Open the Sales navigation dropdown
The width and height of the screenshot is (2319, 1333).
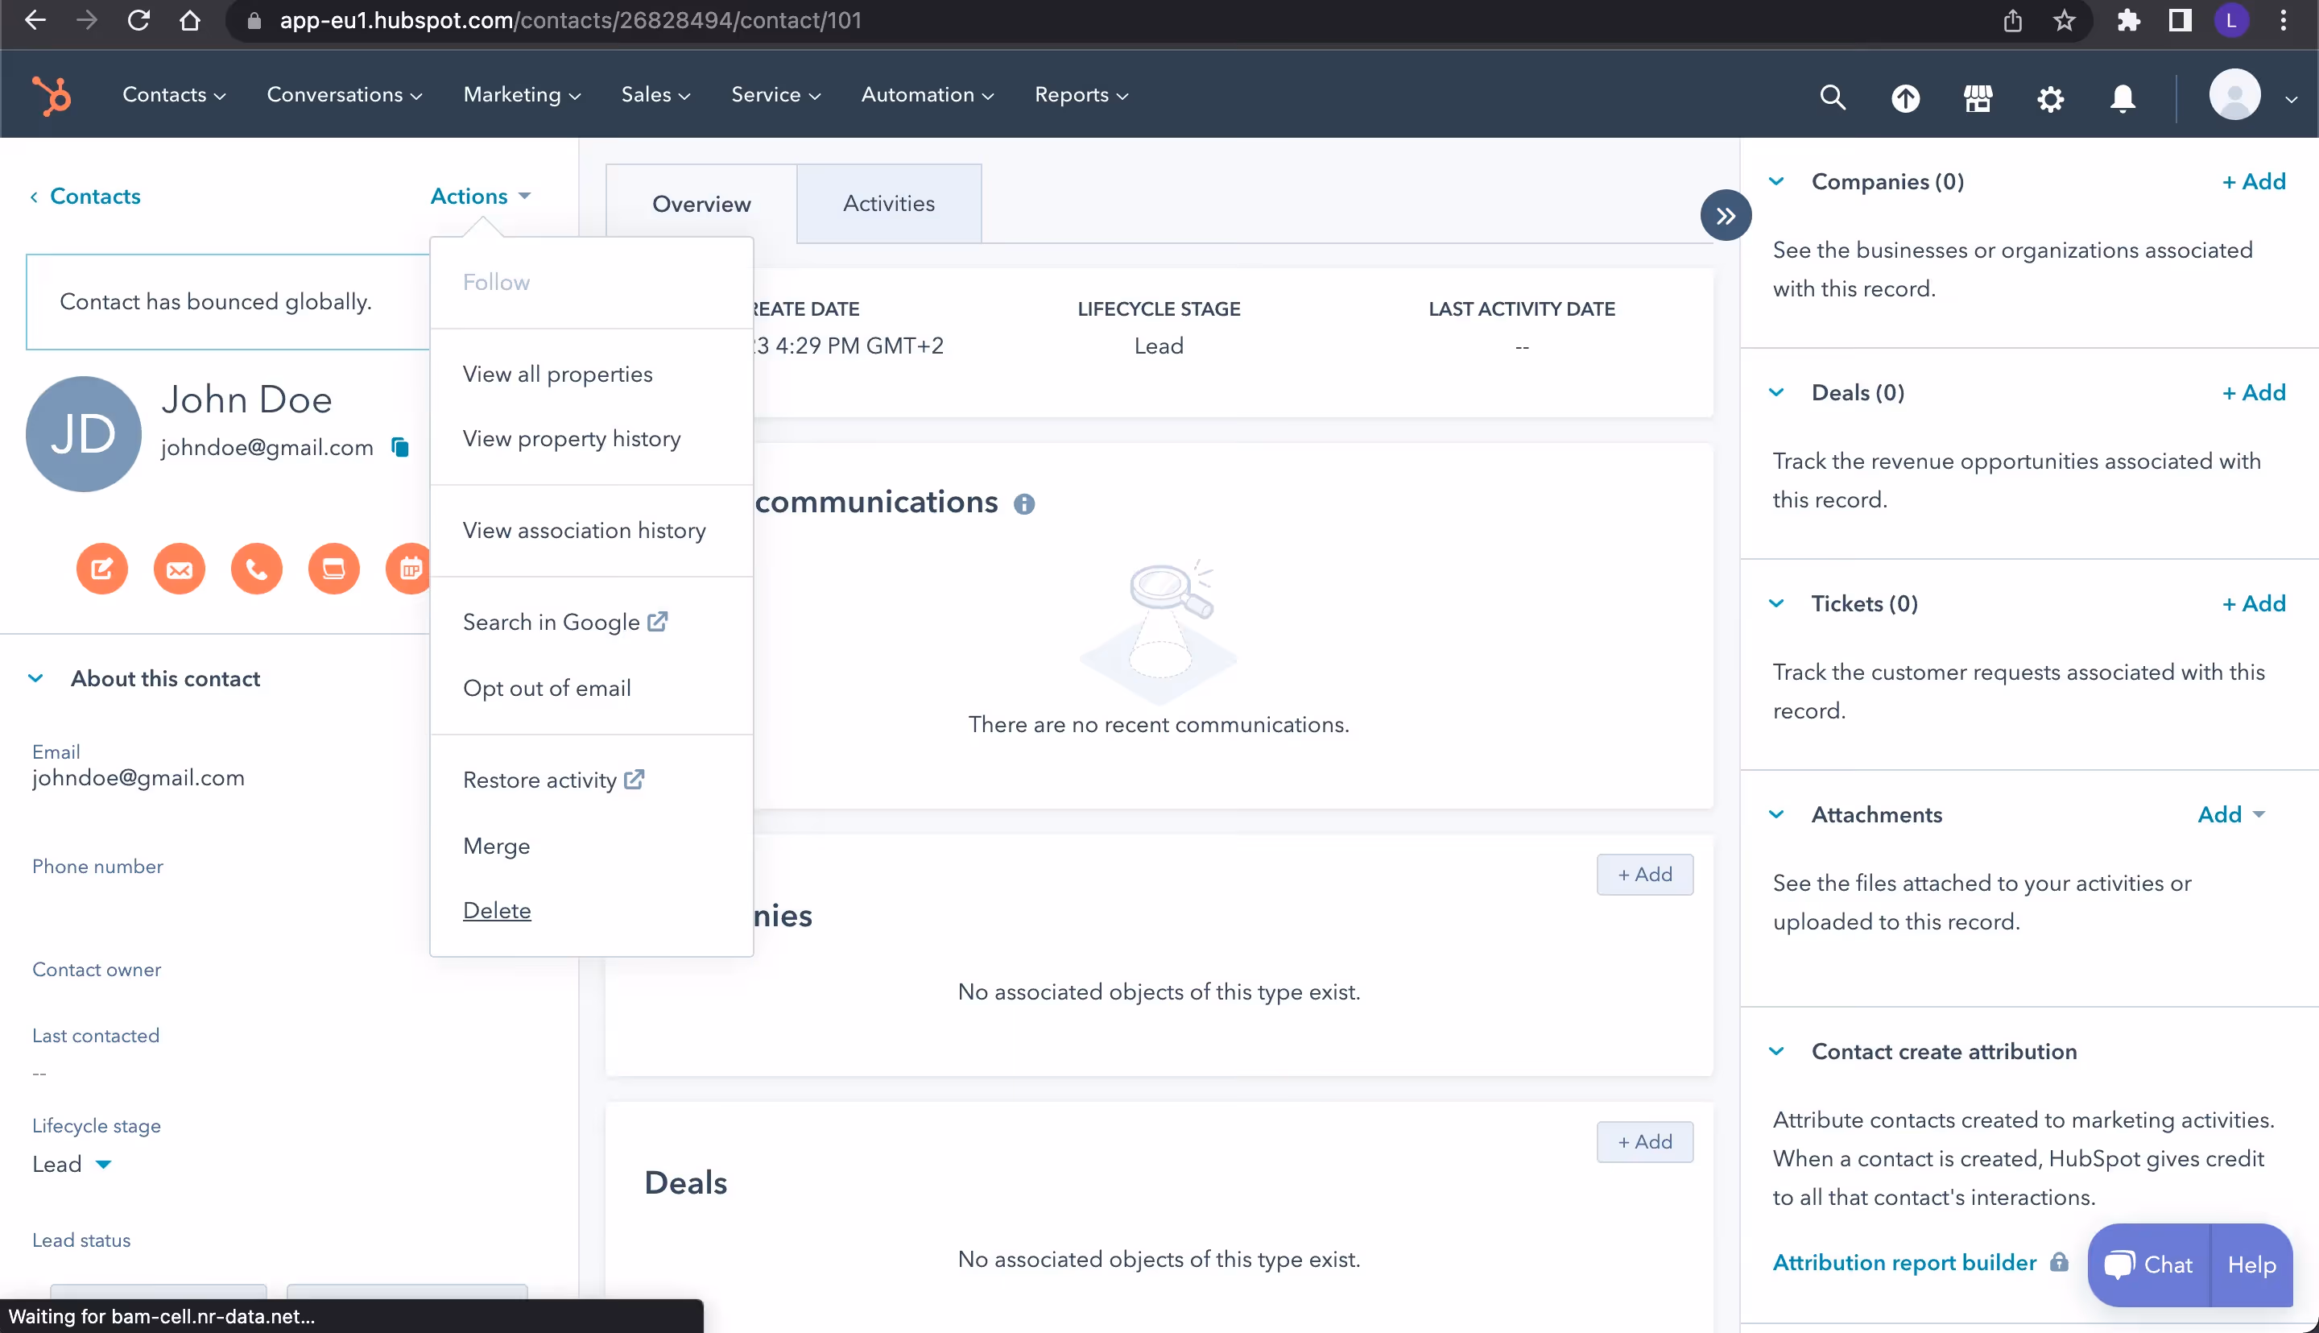(655, 94)
